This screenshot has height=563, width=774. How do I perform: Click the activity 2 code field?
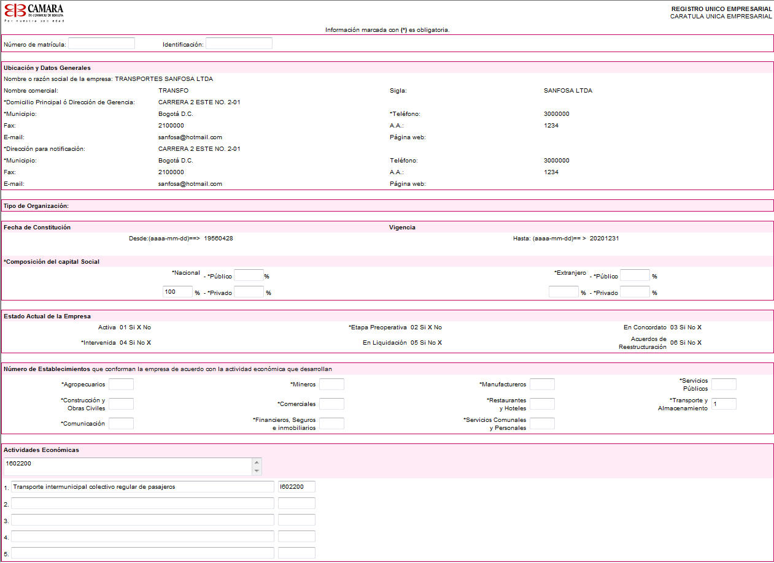coord(296,504)
